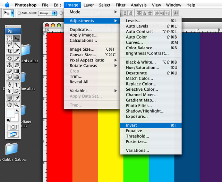Open the Filter menu

120,5
